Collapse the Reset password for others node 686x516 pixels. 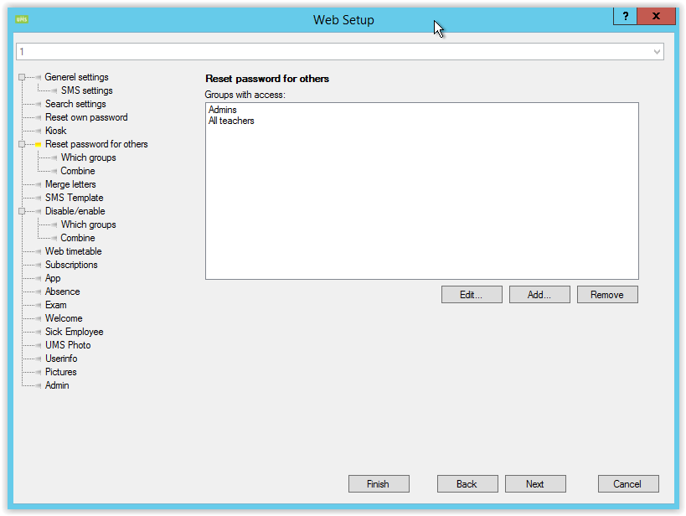coord(23,145)
